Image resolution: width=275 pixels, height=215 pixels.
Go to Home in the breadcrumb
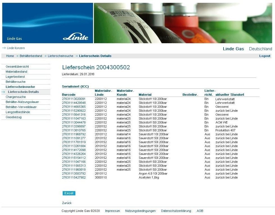click(10, 56)
